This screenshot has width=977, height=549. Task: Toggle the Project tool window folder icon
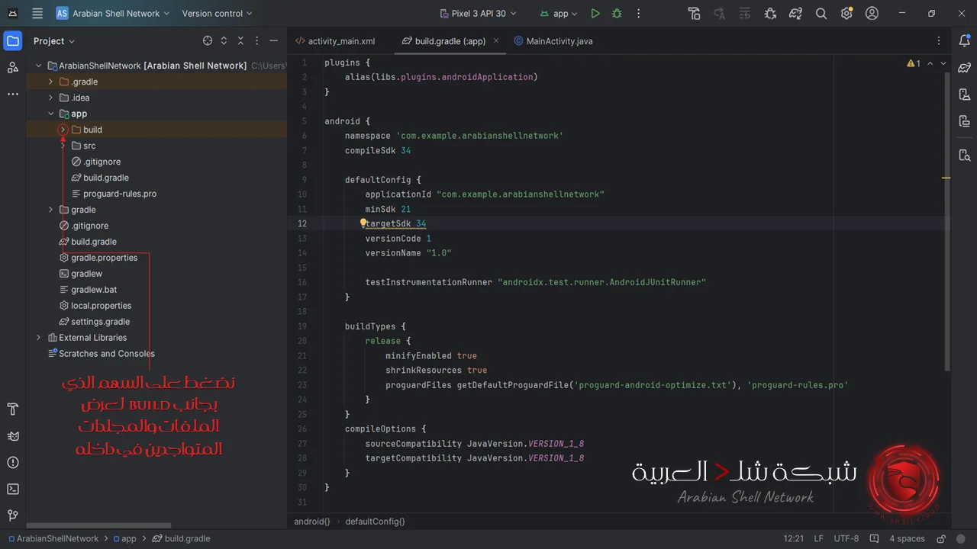coord(13,41)
